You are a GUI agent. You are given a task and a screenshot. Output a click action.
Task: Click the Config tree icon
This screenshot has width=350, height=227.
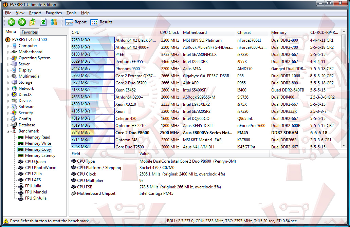(14, 119)
